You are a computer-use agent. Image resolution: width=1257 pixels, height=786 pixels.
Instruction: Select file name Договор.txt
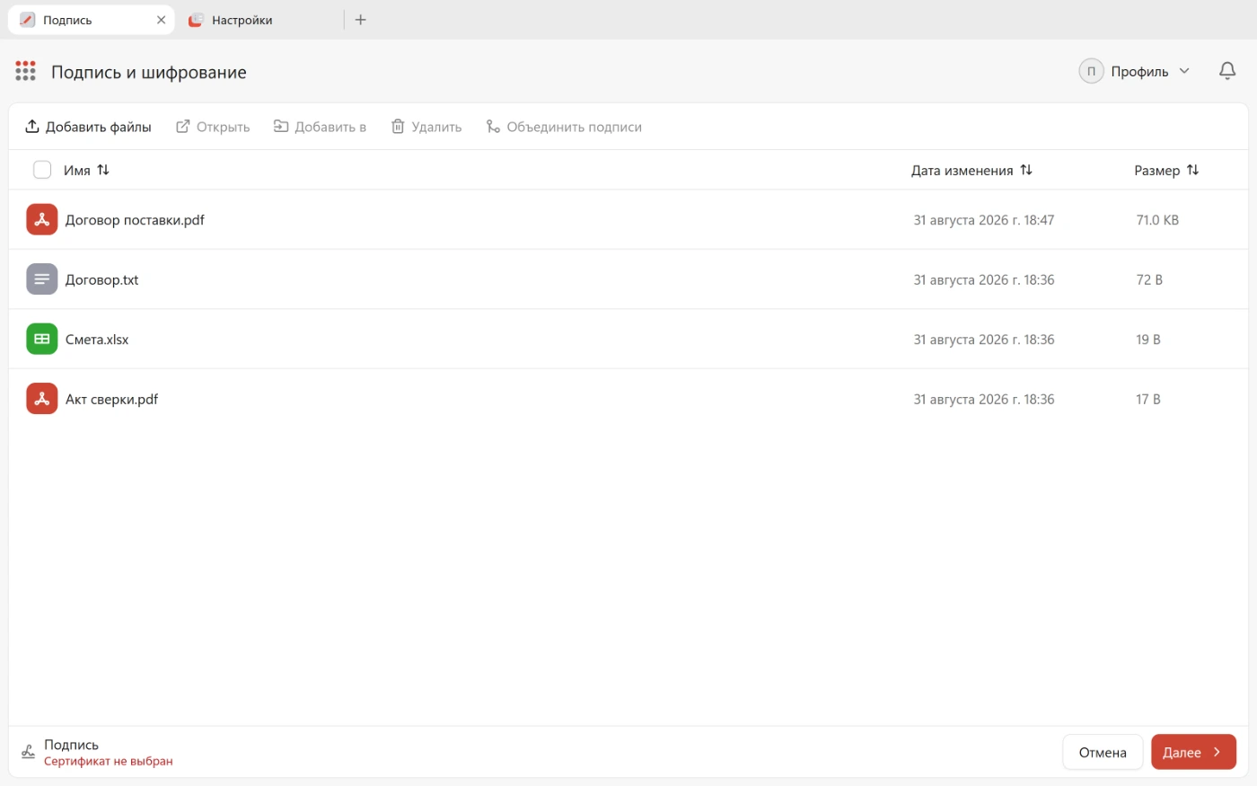point(102,279)
